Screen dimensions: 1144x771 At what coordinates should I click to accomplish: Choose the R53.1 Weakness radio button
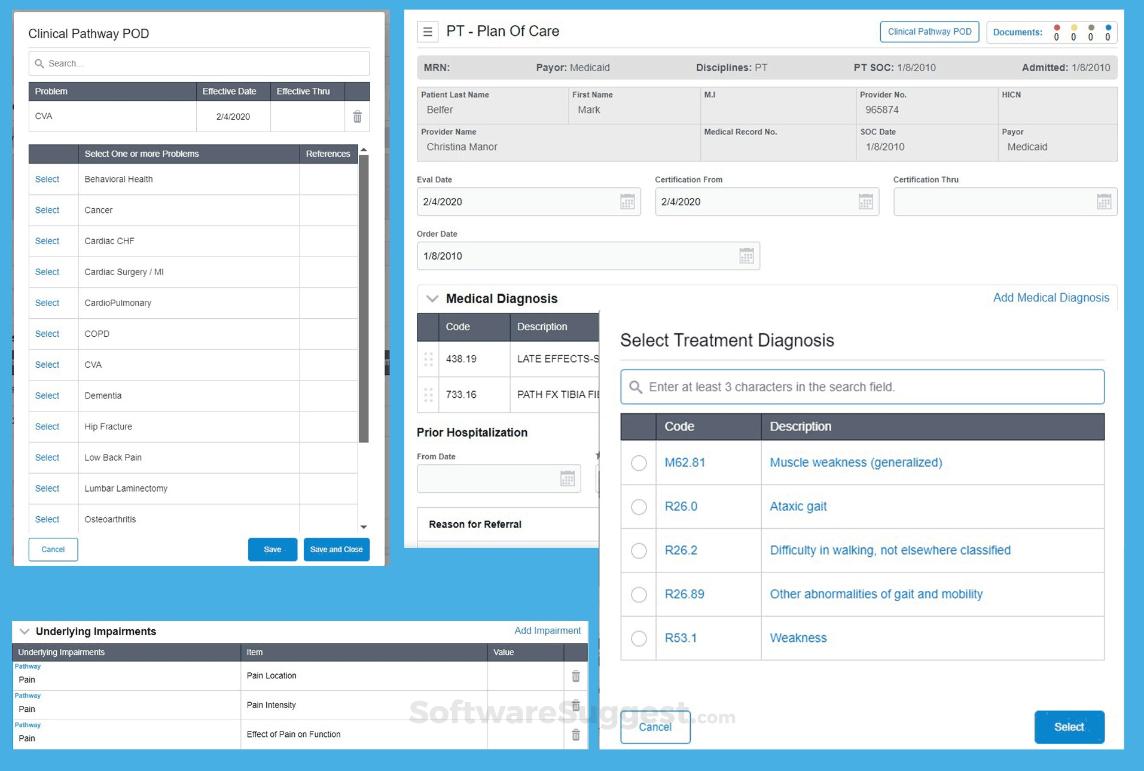639,638
